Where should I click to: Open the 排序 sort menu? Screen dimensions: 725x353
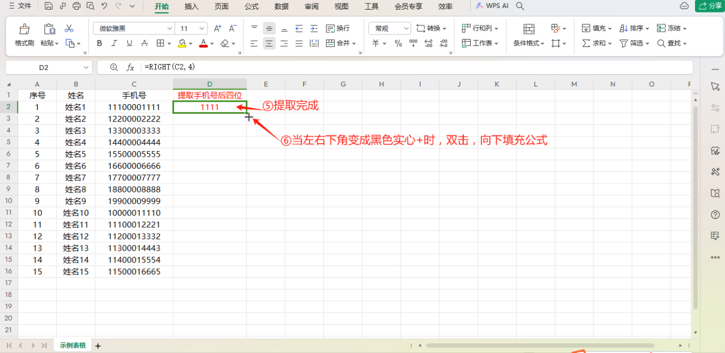click(634, 28)
